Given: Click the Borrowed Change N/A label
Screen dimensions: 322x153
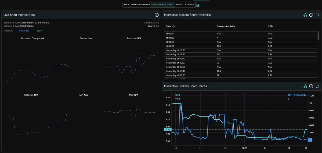Looking at the screenshot, I should coord(33,38).
